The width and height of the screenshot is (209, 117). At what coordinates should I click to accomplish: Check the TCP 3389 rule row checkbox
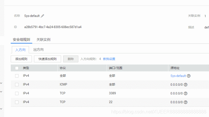pos(17,93)
